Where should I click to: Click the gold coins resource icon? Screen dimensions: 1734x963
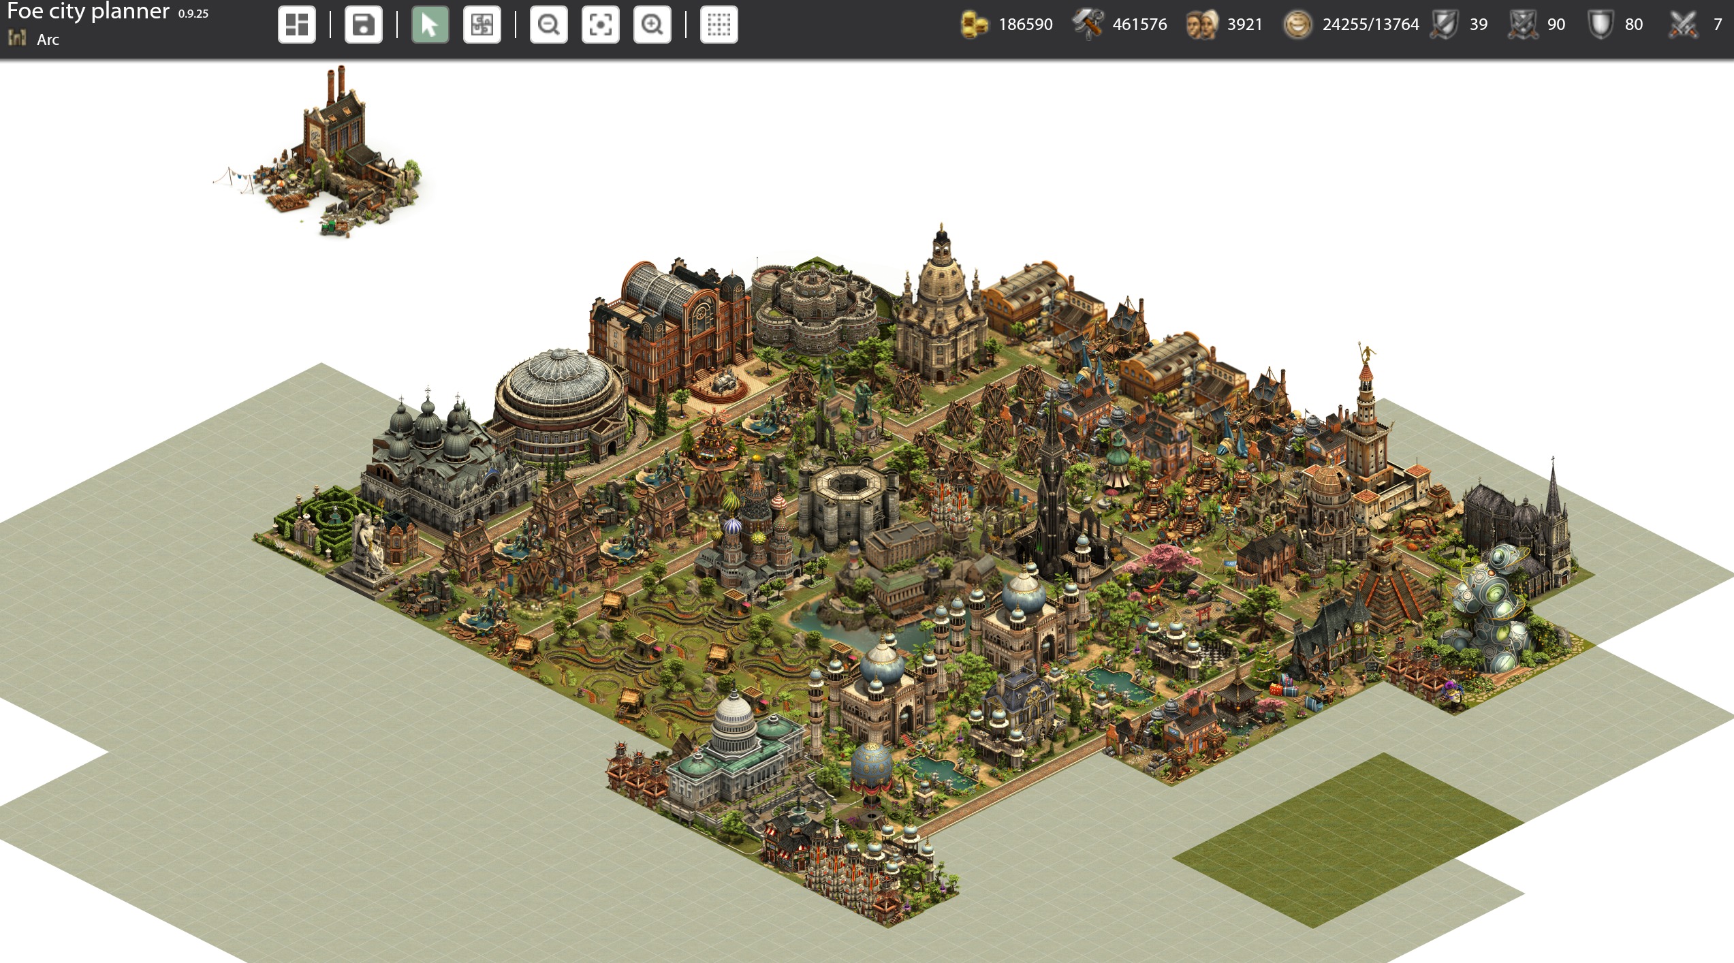(x=974, y=25)
